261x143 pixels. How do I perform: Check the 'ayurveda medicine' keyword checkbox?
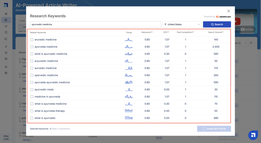tap(32, 47)
